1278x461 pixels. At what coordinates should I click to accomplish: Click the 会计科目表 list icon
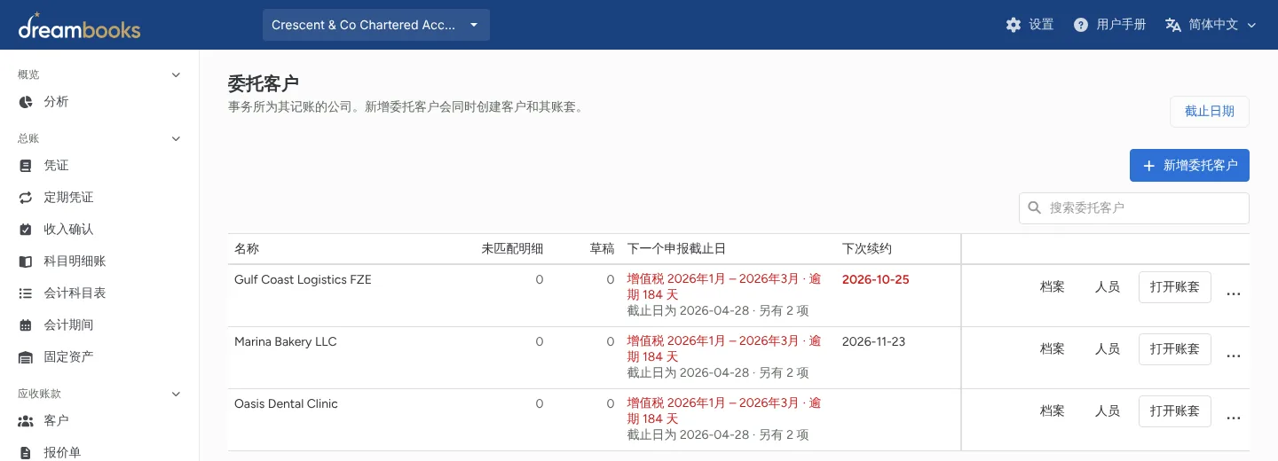[26, 293]
